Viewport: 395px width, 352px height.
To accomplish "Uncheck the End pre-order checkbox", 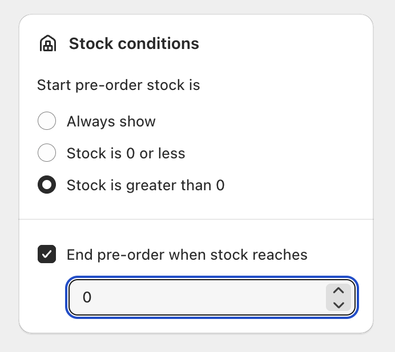I will point(47,255).
